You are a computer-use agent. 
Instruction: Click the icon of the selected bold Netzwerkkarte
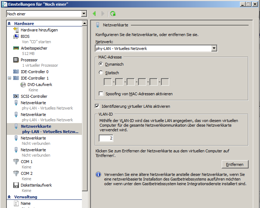coord(16,126)
